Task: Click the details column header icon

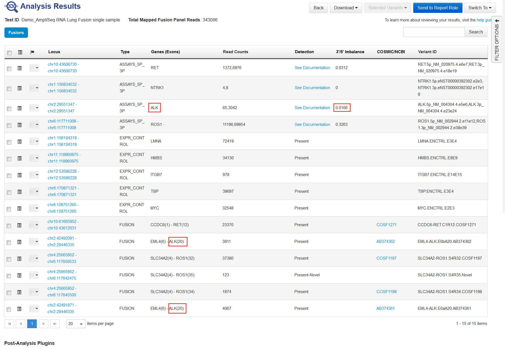Action: (20, 52)
